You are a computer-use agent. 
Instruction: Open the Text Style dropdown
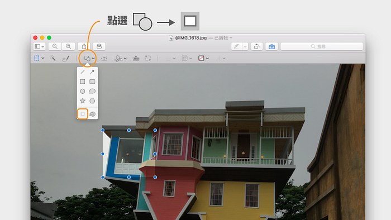point(221,58)
